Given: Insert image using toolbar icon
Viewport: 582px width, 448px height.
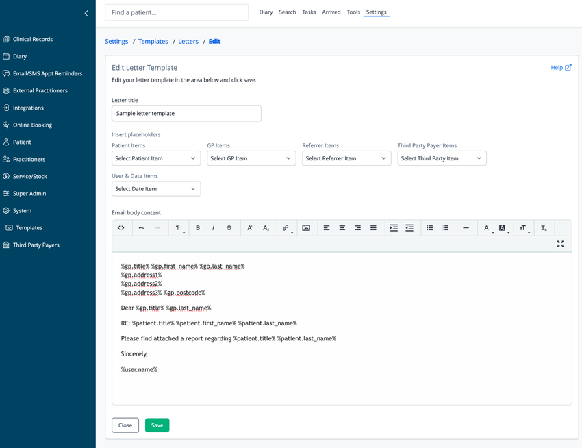Looking at the screenshot, I should (x=306, y=227).
